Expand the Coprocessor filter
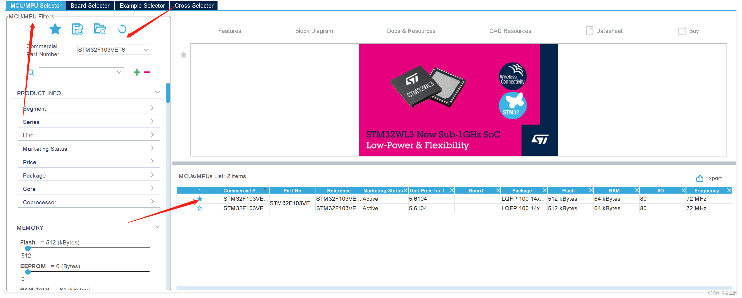Viewport: 742px width, 298px height. pos(152,202)
